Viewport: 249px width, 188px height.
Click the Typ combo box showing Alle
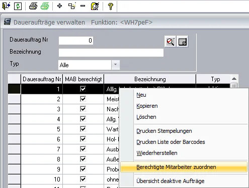89,65
